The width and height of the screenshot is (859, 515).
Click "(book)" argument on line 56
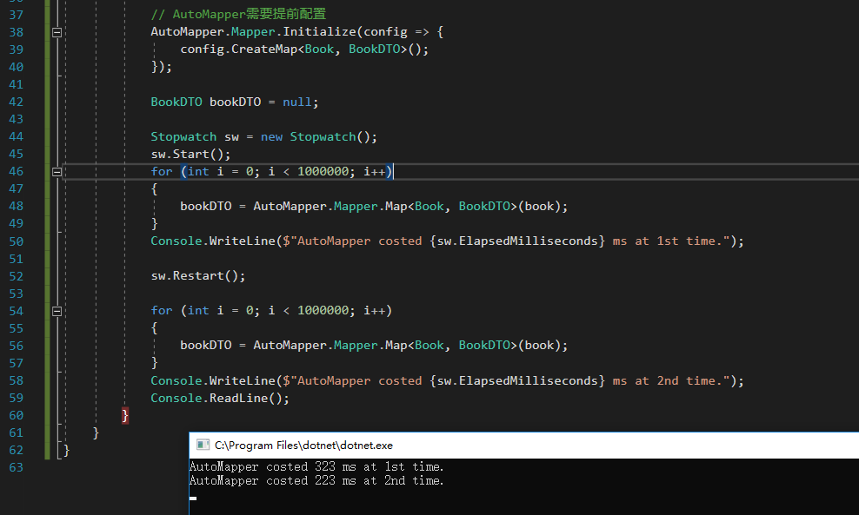tap(539, 346)
